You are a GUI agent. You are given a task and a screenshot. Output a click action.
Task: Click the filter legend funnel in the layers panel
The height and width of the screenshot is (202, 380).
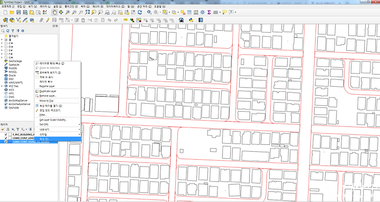pyautogui.click(x=18, y=130)
